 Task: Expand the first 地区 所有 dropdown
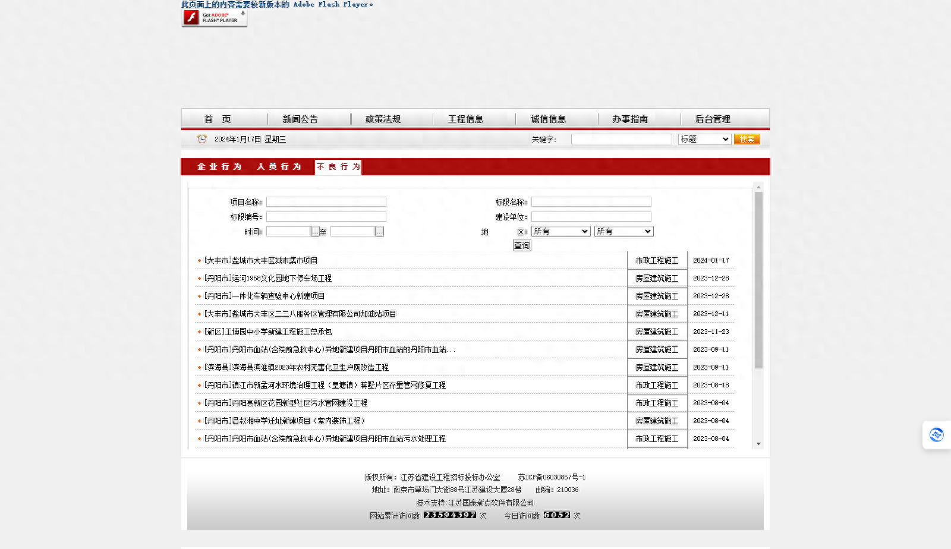(560, 232)
